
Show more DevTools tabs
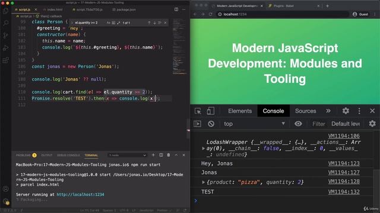(328, 111)
